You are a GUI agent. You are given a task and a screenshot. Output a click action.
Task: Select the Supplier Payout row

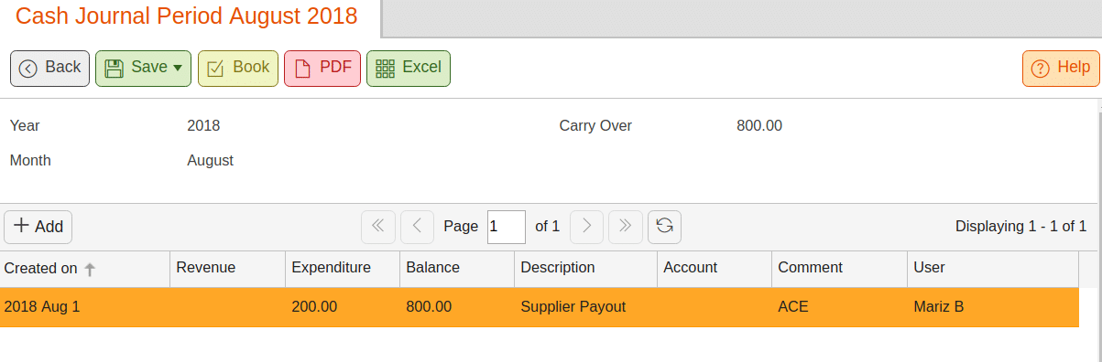click(539, 307)
